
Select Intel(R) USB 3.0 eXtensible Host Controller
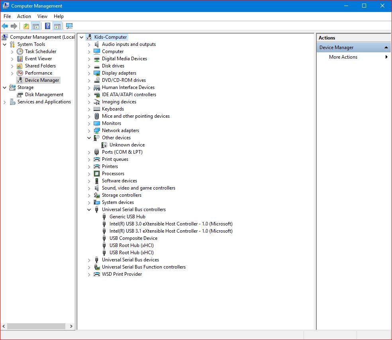[x=171, y=224]
